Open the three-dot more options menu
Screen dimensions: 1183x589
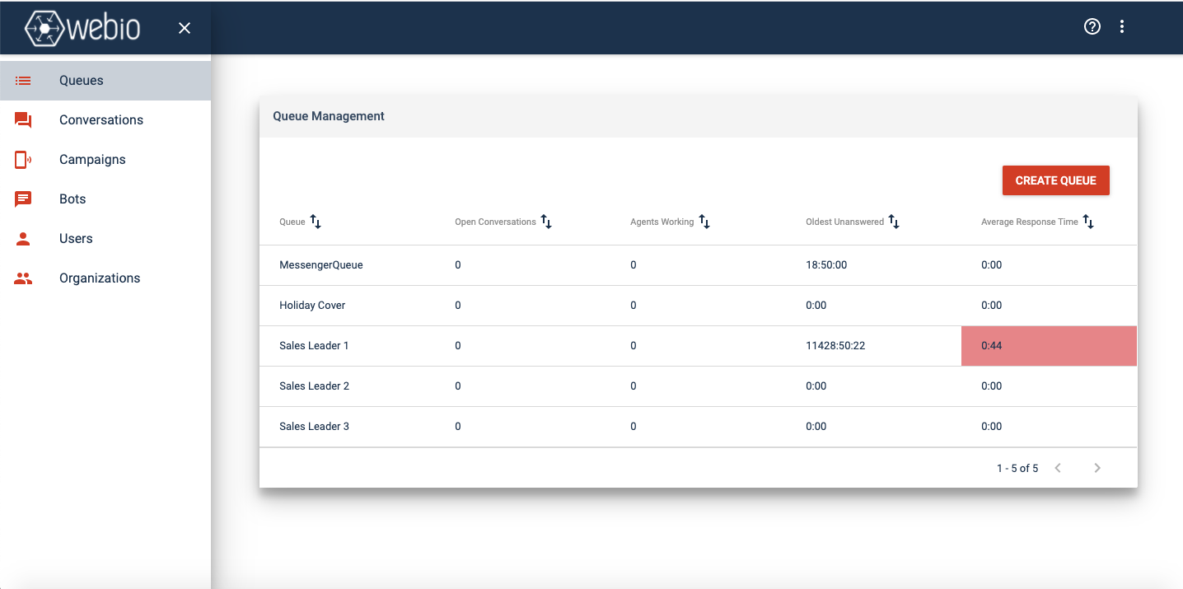tap(1122, 26)
